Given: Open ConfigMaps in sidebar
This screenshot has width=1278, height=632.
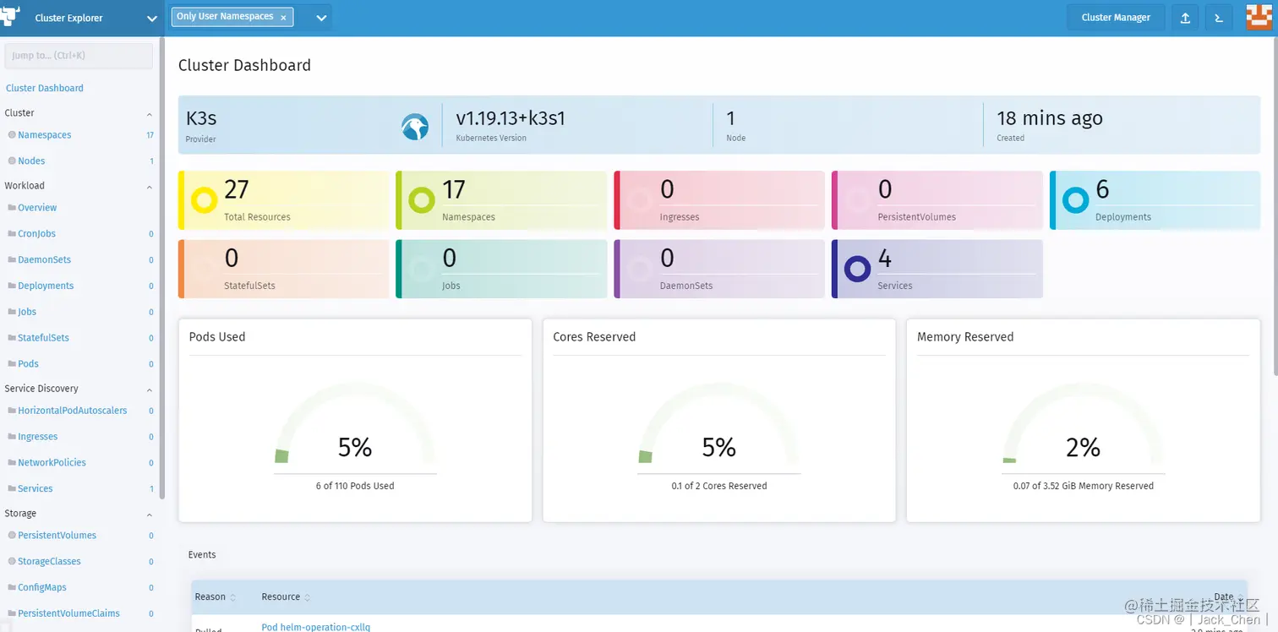Looking at the screenshot, I should click(x=42, y=588).
